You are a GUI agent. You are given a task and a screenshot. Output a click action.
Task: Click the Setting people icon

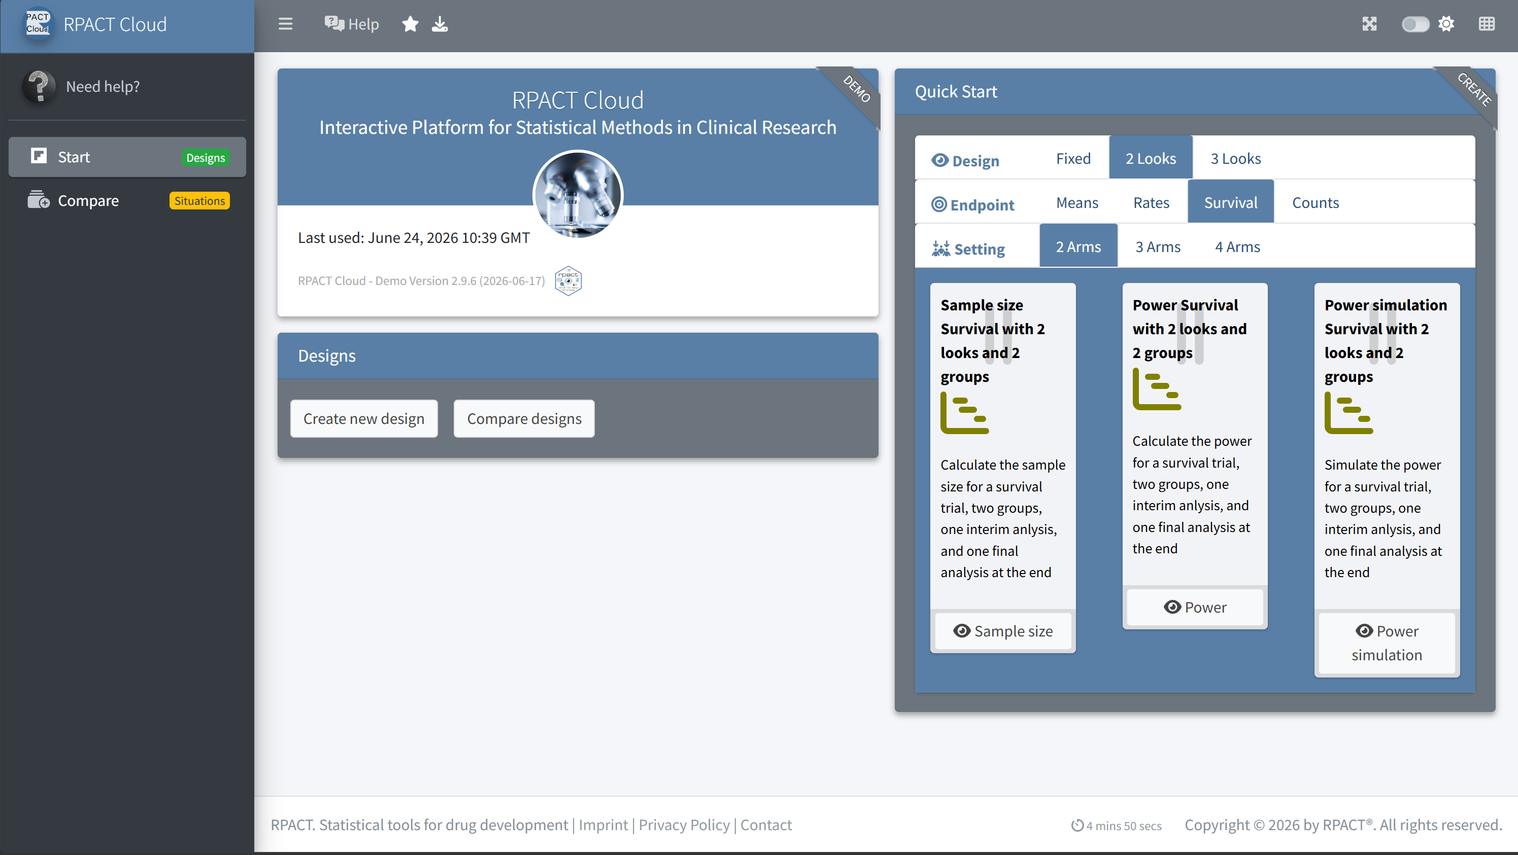[x=941, y=248]
